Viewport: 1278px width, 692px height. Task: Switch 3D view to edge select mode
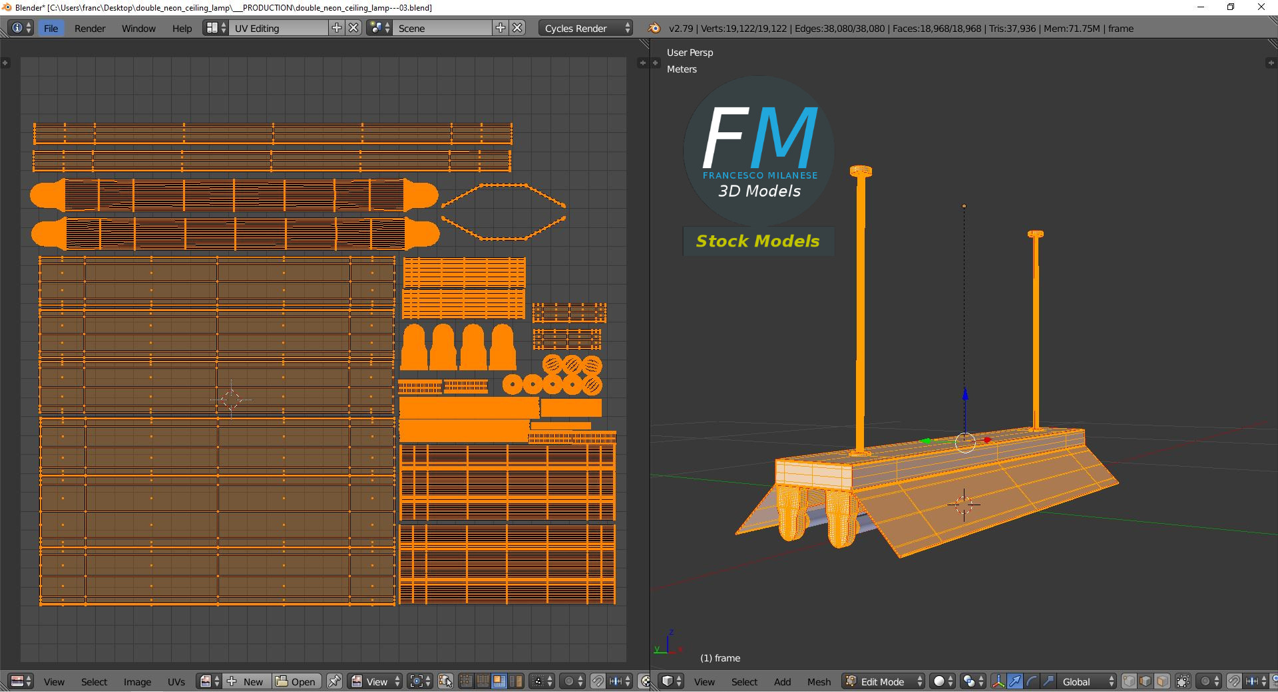(1146, 681)
